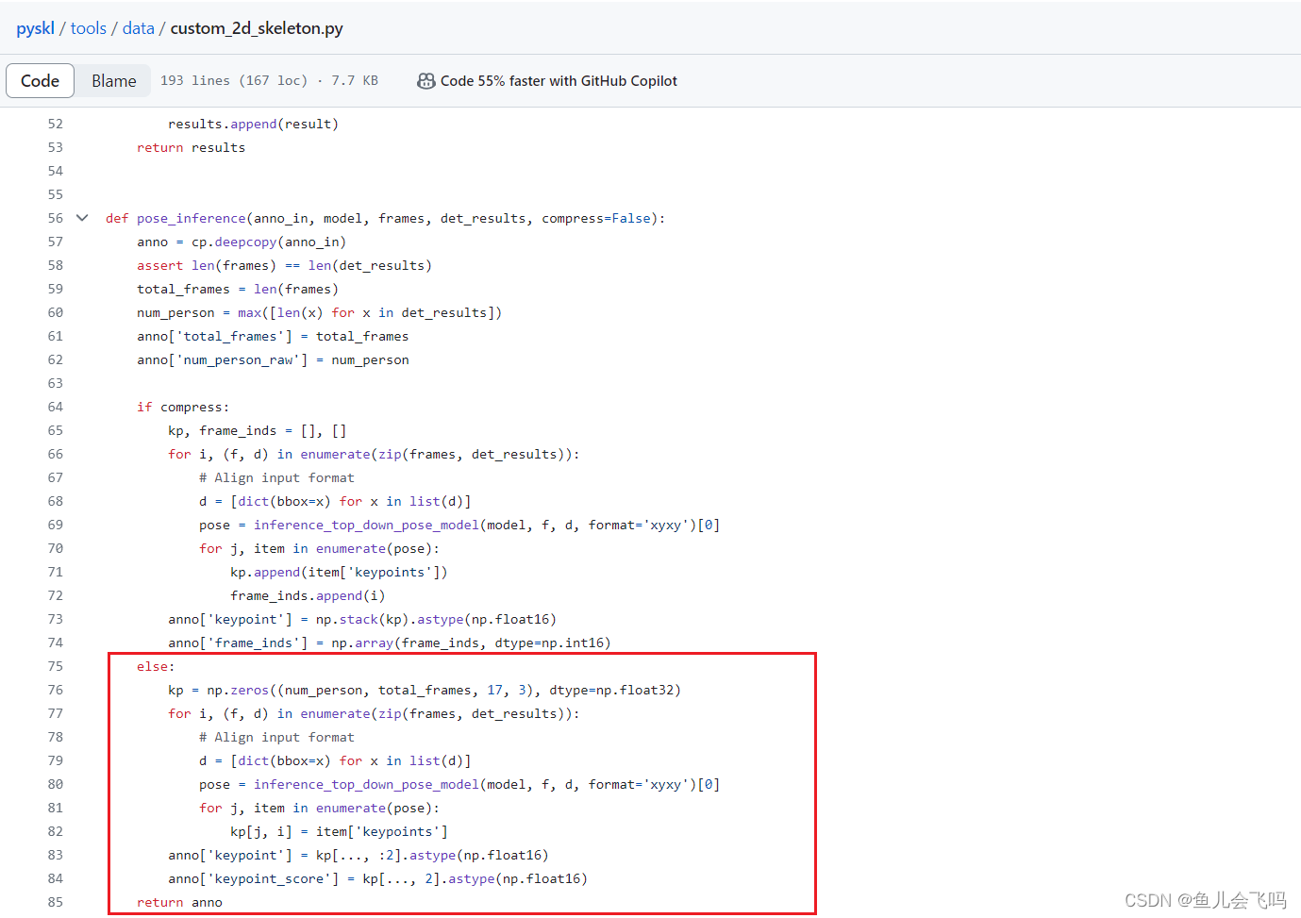Switch to the Code tab

click(x=40, y=81)
